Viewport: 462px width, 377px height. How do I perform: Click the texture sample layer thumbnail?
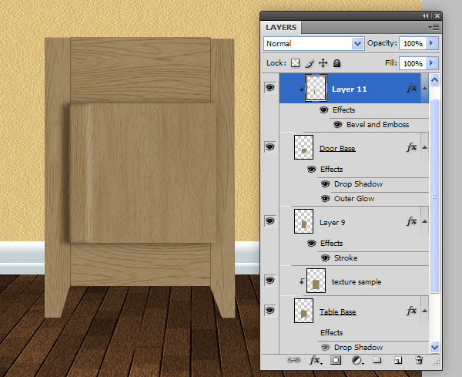pos(317,281)
